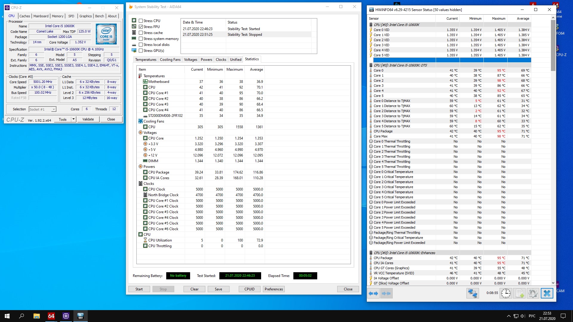Switch to the Mainboard tab in CPU-Z
573x322 pixels.
(41, 16)
